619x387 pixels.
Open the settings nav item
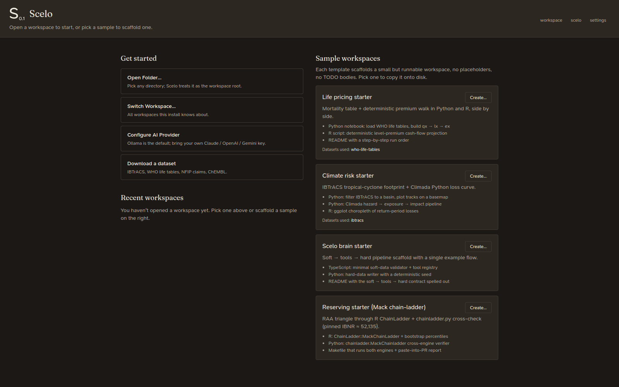(x=598, y=20)
